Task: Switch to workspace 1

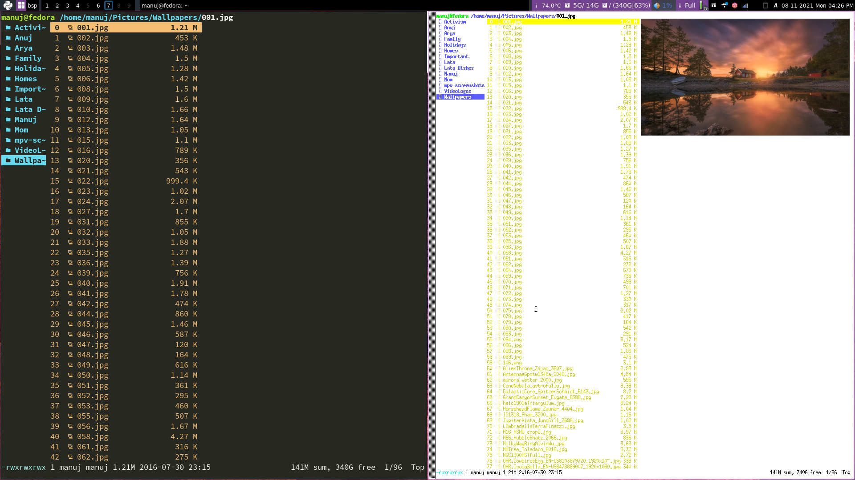Action: point(47,5)
